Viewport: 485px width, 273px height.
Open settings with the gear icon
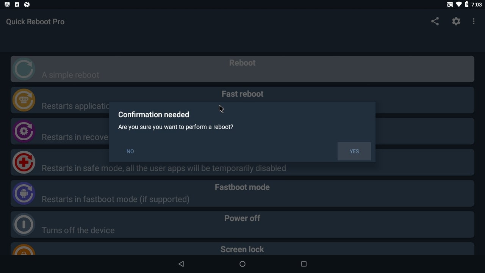click(456, 21)
